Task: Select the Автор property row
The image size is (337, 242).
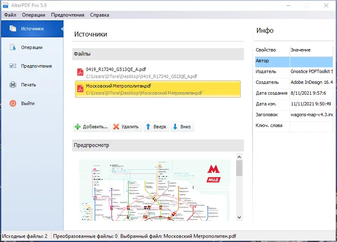Action: click(x=294, y=61)
